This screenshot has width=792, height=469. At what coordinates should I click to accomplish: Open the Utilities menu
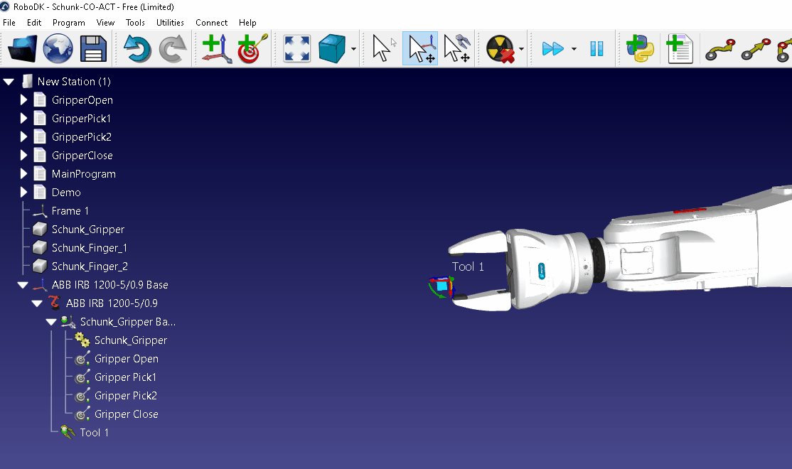(170, 23)
